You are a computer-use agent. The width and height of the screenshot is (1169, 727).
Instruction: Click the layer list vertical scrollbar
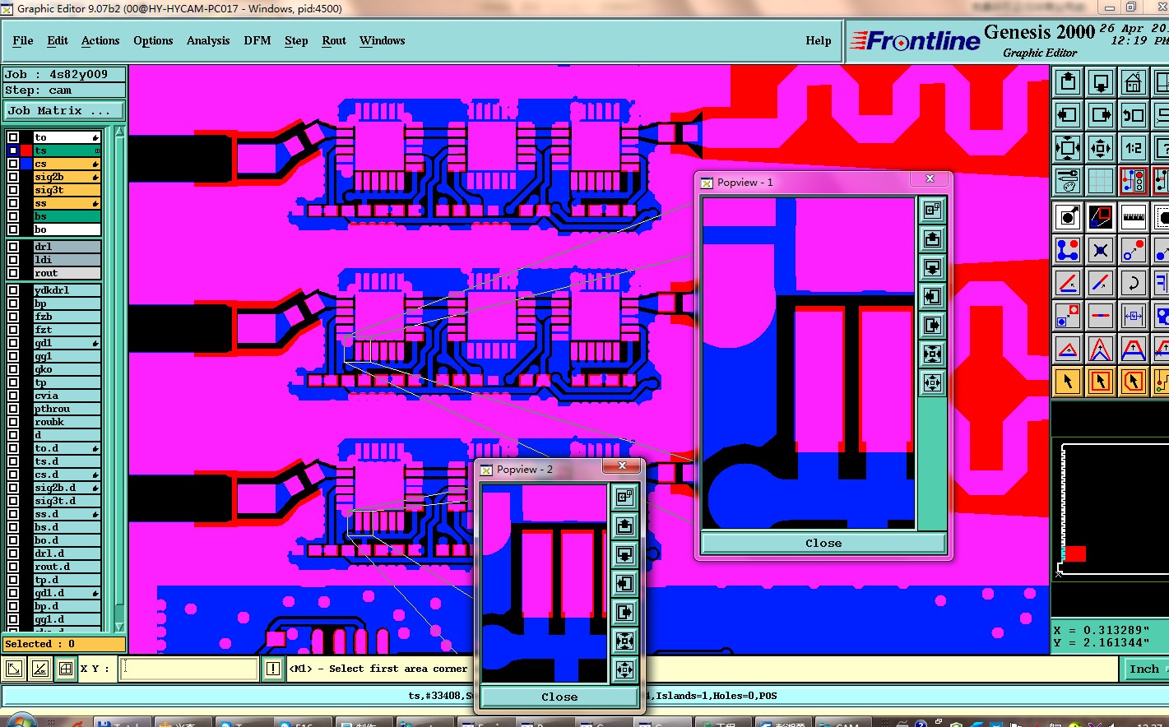click(119, 378)
